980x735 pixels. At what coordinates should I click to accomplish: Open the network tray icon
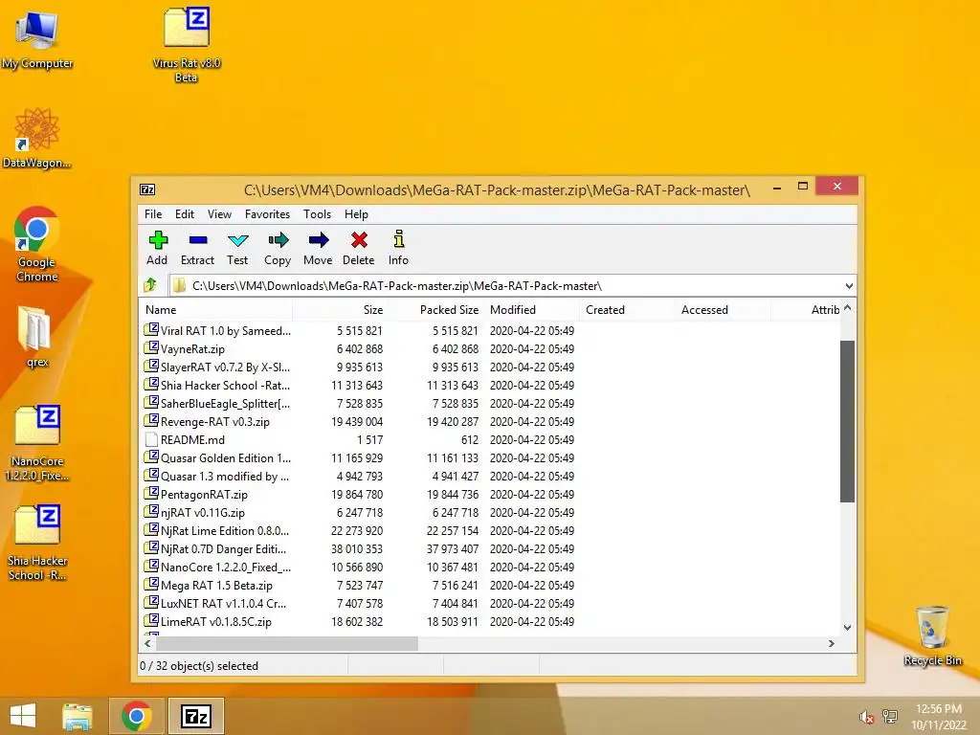(x=890, y=717)
